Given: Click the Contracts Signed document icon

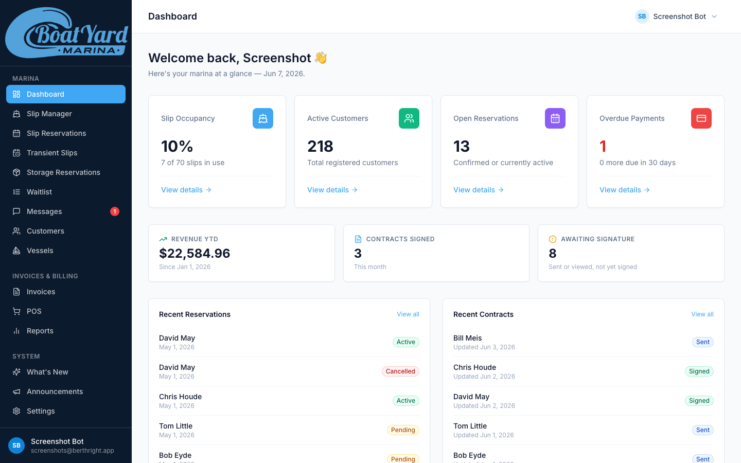Looking at the screenshot, I should click(x=358, y=239).
